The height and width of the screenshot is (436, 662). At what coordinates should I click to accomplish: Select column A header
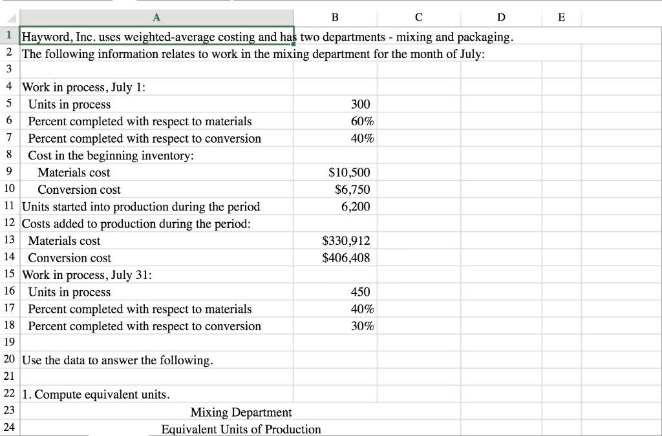point(156,17)
